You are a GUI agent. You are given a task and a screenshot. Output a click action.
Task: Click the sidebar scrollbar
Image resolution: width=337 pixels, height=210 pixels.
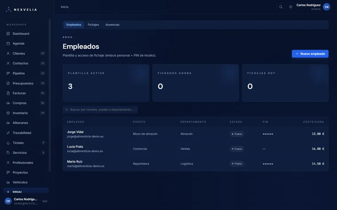[x=50, y=95]
